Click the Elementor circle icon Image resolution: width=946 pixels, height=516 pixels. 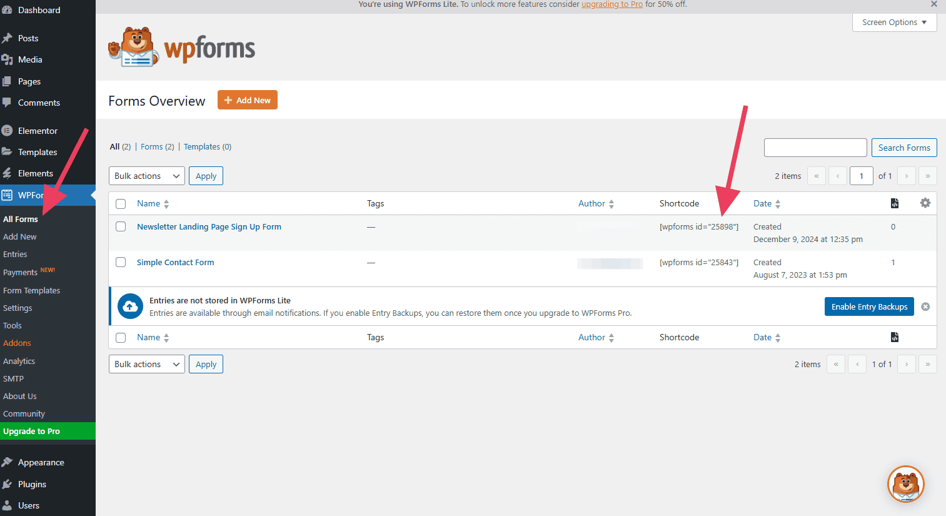tap(7, 131)
